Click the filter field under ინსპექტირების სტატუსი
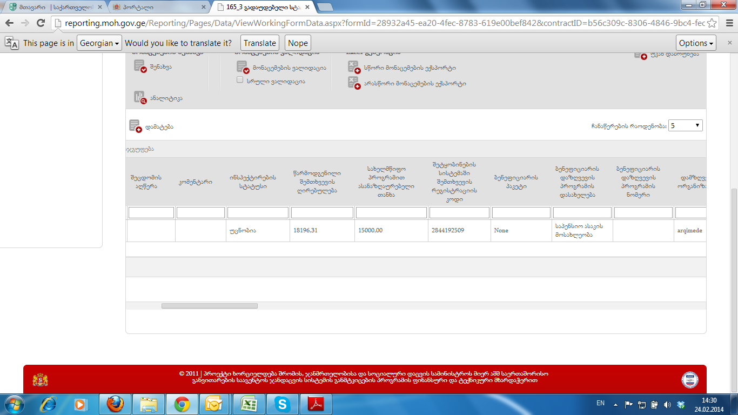 coord(258,213)
